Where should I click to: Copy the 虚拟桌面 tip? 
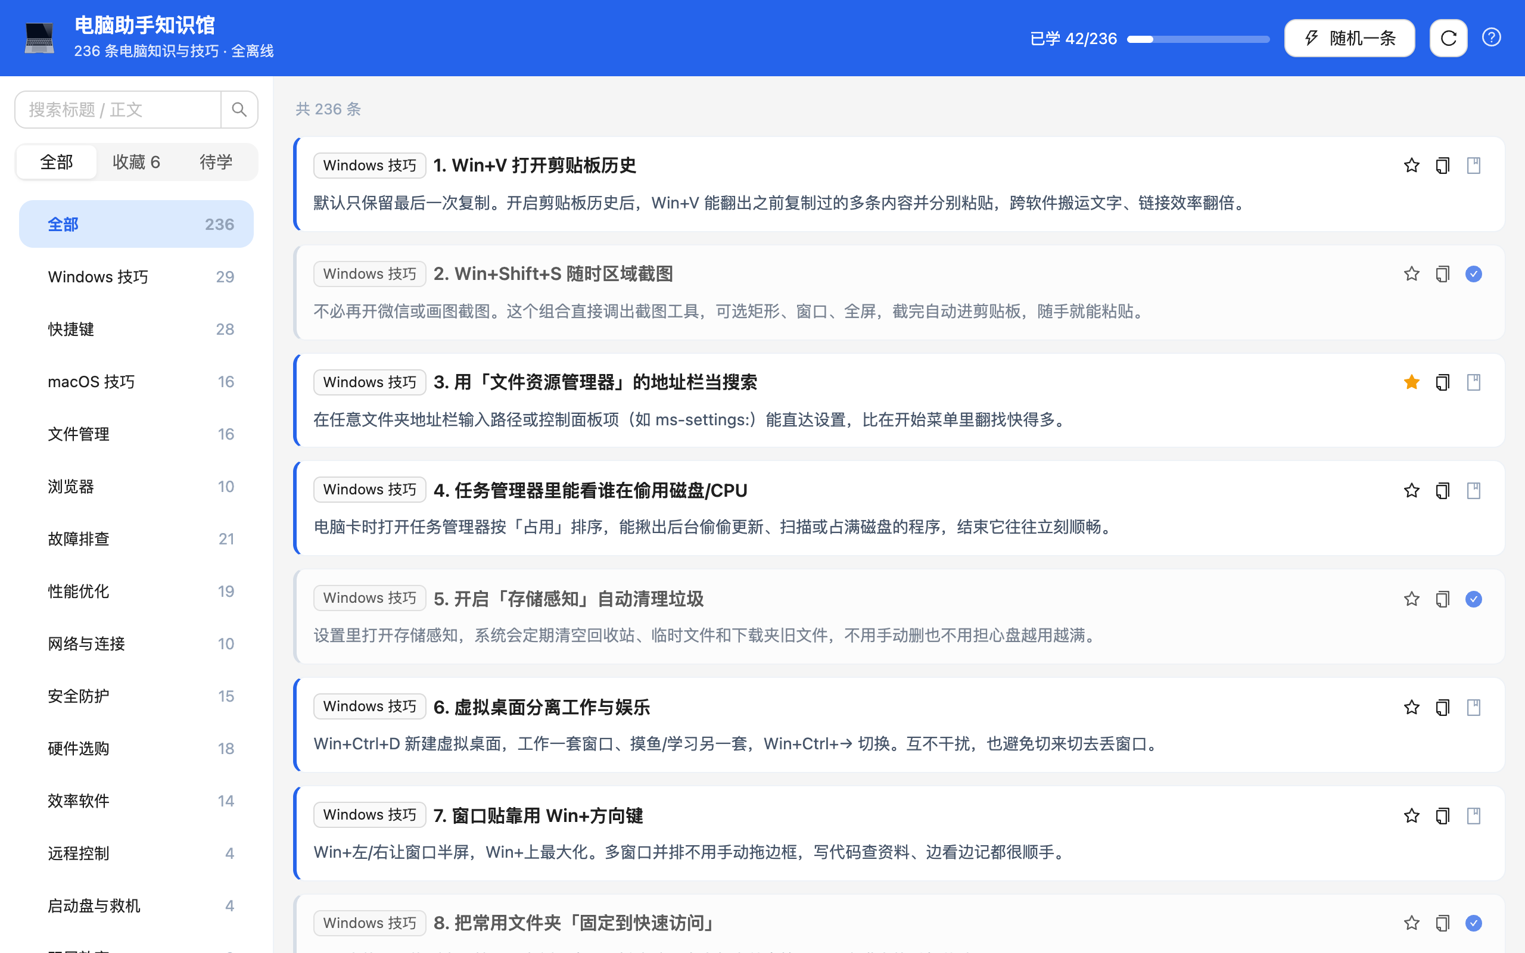pos(1442,708)
